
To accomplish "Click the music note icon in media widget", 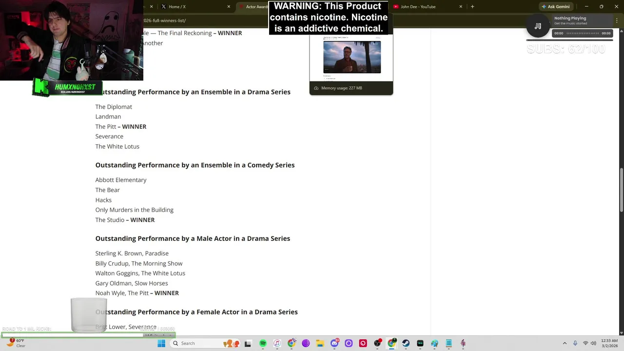I will pyautogui.click(x=538, y=26).
